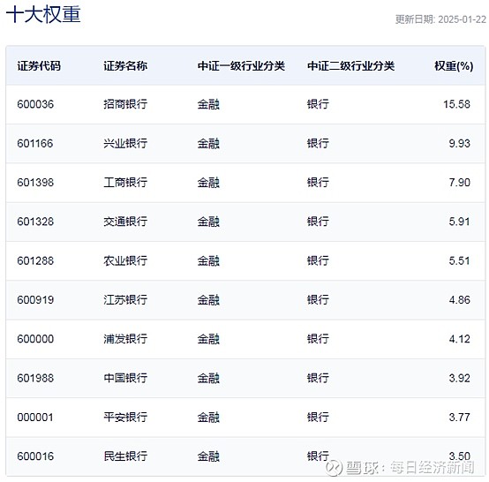Select security code 601328
Image resolution: width=489 pixels, height=482 pixels.
click(35, 222)
